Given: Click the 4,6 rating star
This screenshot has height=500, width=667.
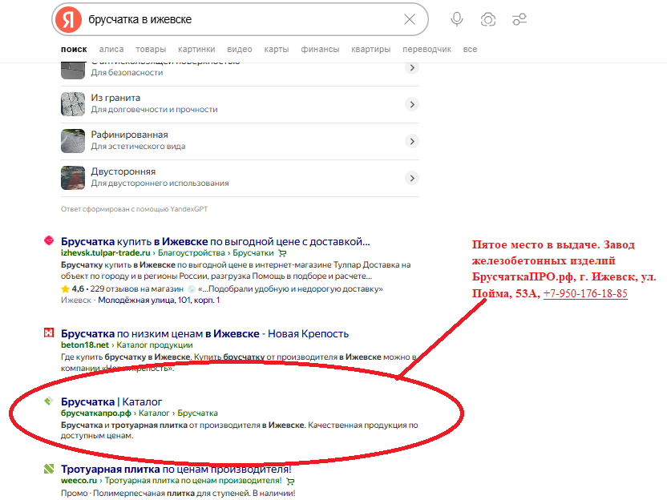Looking at the screenshot, I should point(65,289).
